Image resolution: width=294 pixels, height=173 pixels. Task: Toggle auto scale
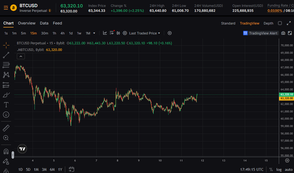pyautogui.click(x=288, y=169)
